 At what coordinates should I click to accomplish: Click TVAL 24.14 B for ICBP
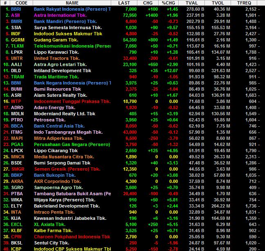click(196, 249)
